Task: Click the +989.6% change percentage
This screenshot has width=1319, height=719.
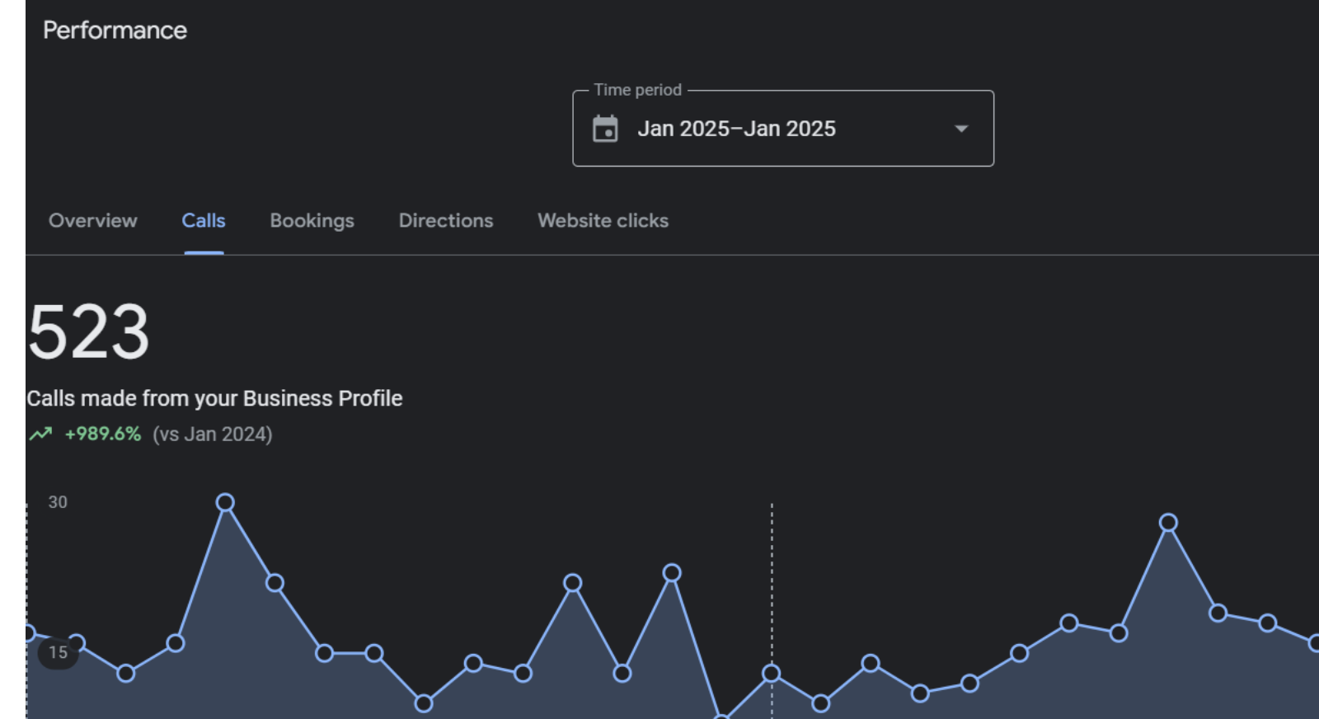Action: pos(103,434)
